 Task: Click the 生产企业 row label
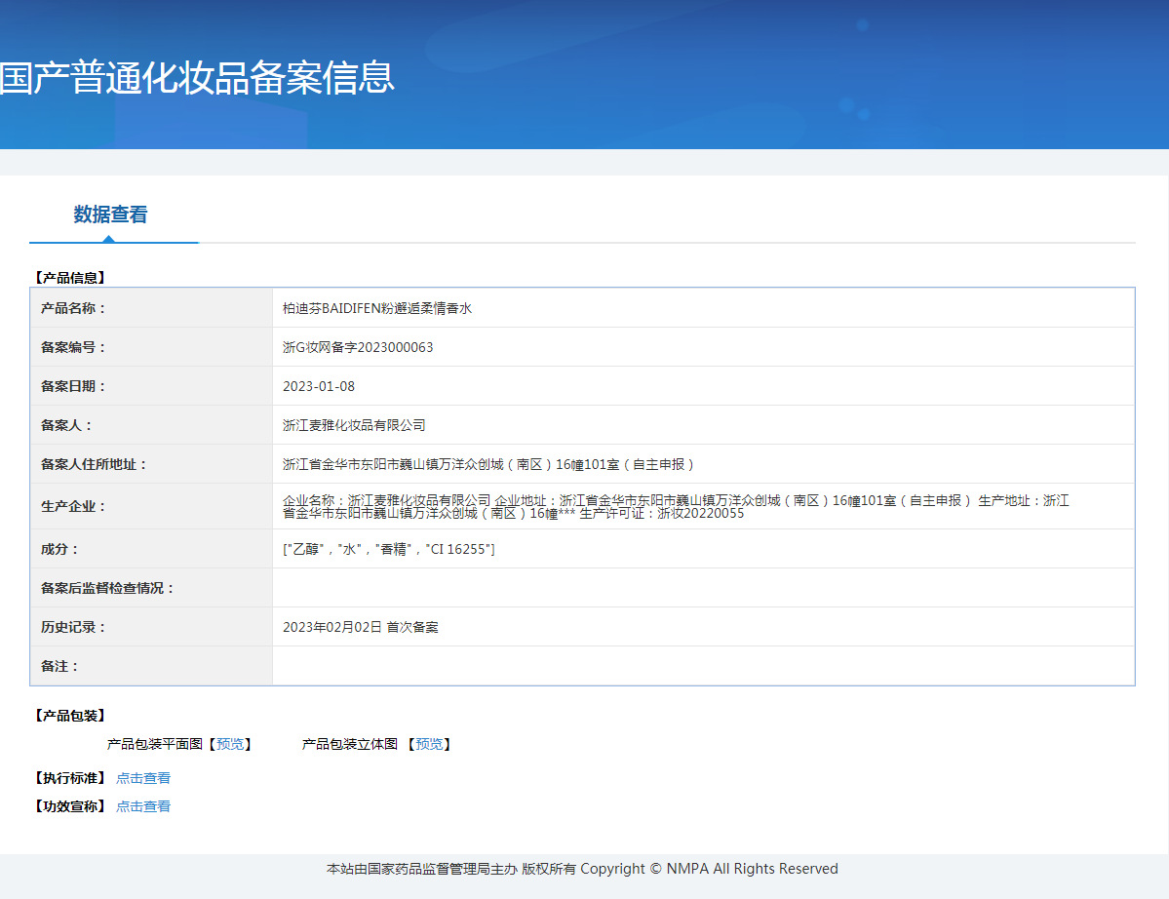pos(73,507)
